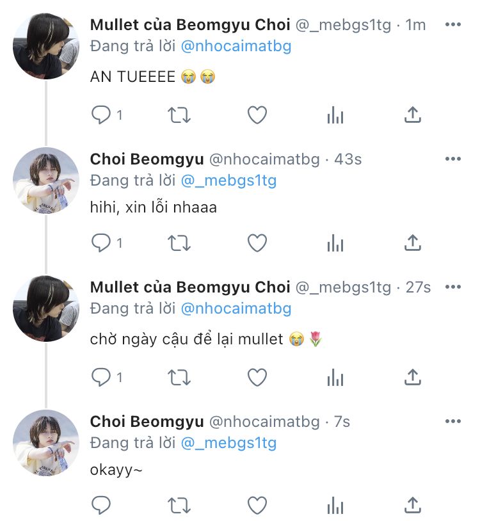This screenshot has width=480, height=521.
Task: Open @_mebgs1tg mention in the "okayy~" reply
Action: coord(229,443)
